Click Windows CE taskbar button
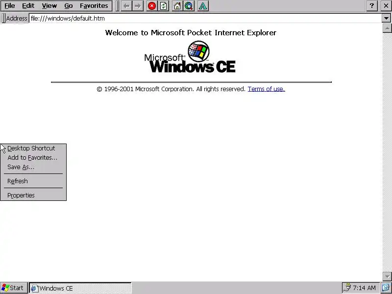Image resolution: width=392 pixels, height=294 pixels. coord(80,288)
